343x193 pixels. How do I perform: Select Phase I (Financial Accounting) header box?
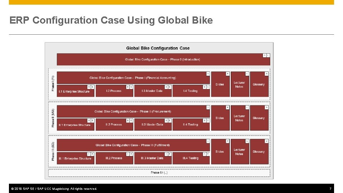133,78
